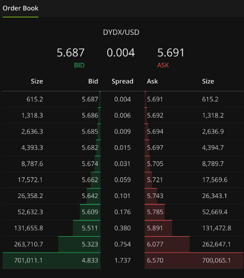Click ask size 131,472.8
The height and width of the screenshot is (278, 244).
pos(217,228)
